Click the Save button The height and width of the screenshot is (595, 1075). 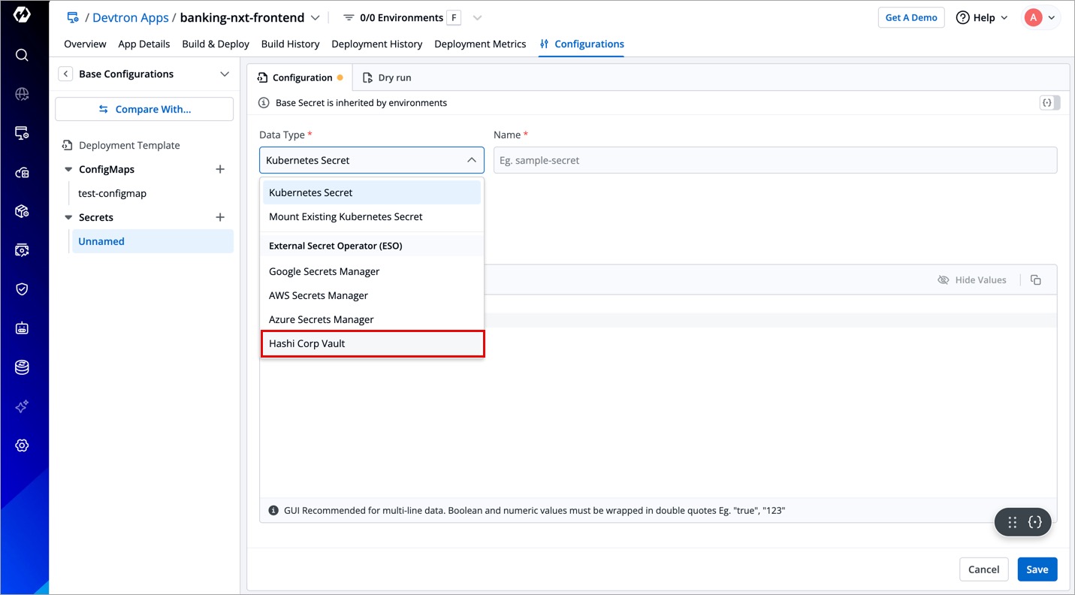tap(1037, 569)
